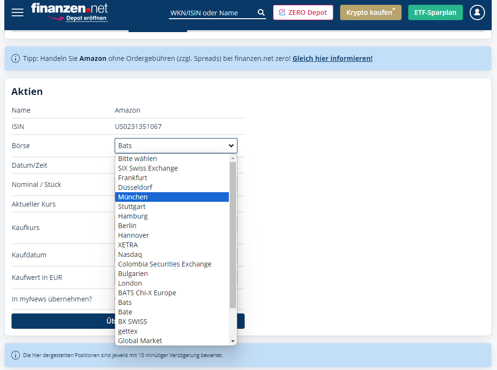Select Hamburg as the exchange
This screenshot has height=370, width=497.
tap(172, 216)
